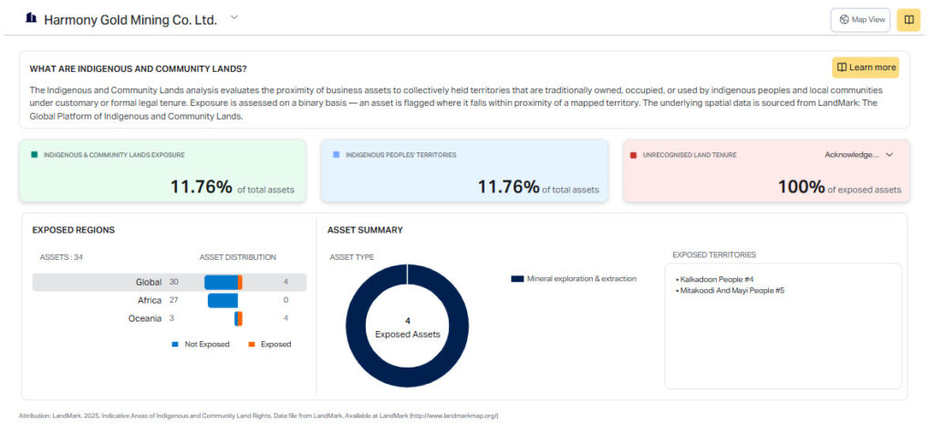Click the 11.76% Indigenous & Community Lands Exposure value
This screenshot has width=934, height=425.
pyautogui.click(x=202, y=187)
